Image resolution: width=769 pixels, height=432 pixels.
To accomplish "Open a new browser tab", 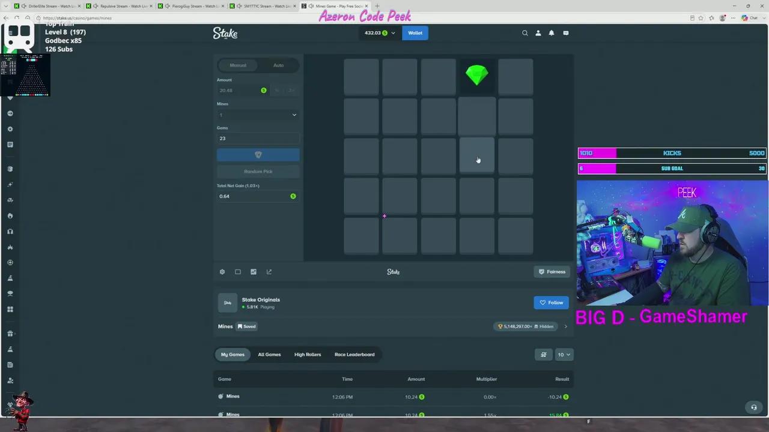I will pyautogui.click(x=377, y=6).
